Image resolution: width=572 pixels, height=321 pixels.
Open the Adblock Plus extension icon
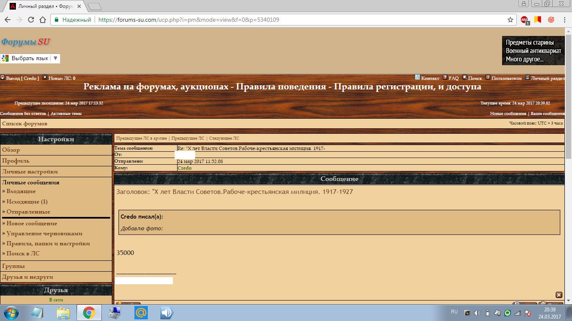click(524, 20)
